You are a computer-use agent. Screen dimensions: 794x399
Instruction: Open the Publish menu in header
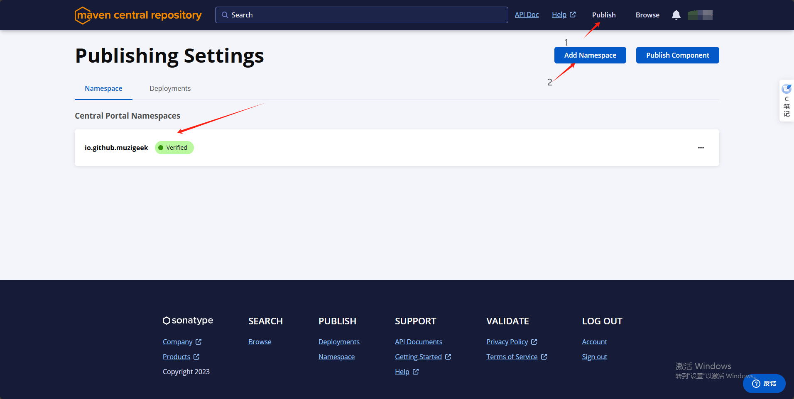point(604,15)
